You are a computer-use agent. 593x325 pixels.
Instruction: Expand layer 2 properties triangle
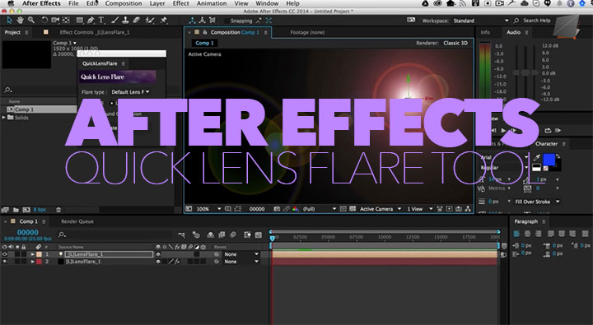coord(32,262)
